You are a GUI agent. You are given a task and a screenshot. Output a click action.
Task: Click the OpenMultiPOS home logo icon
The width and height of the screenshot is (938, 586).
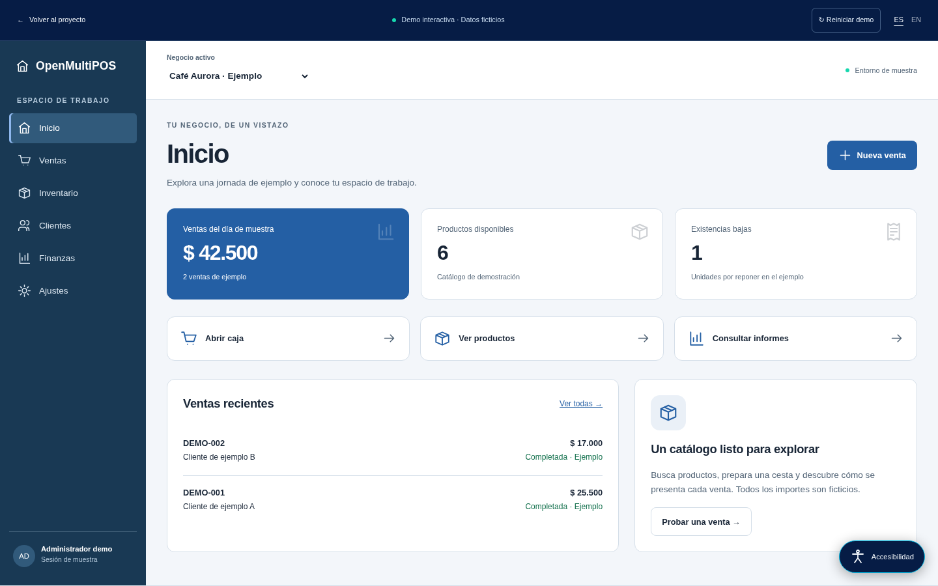(22, 66)
